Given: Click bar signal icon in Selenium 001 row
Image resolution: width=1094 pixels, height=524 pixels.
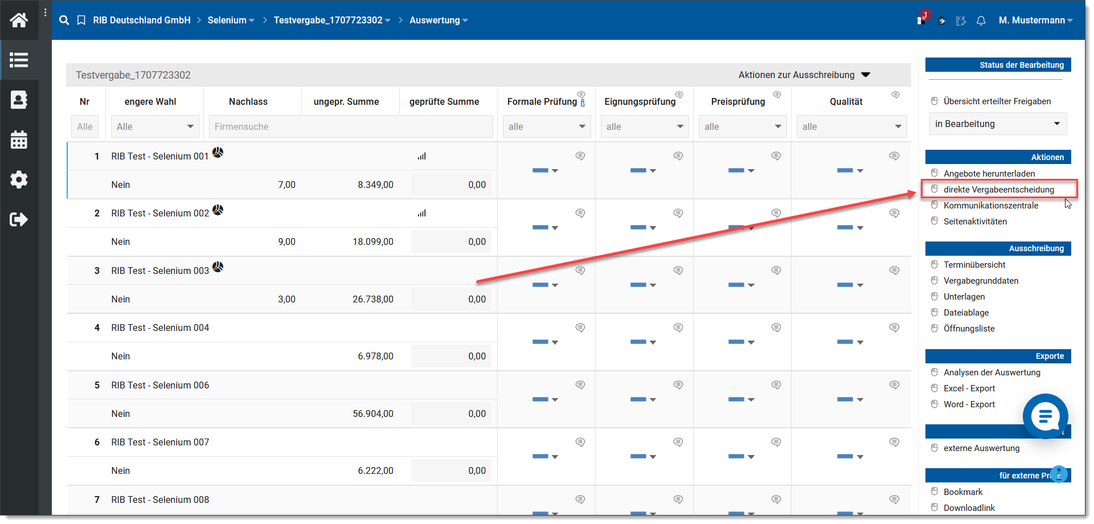Looking at the screenshot, I should click(x=421, y=156).
